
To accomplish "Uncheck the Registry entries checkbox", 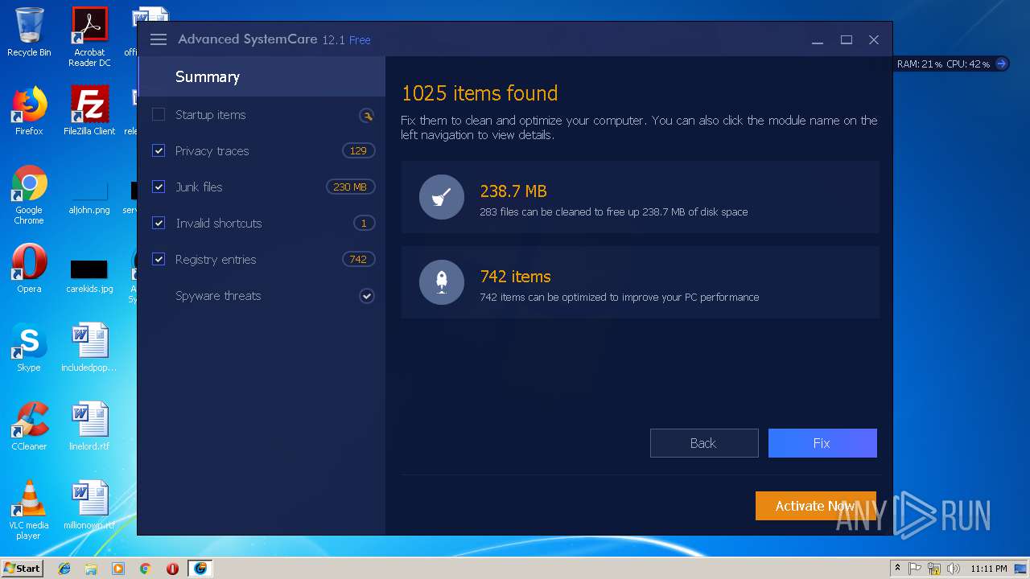I will coord(159,259).
